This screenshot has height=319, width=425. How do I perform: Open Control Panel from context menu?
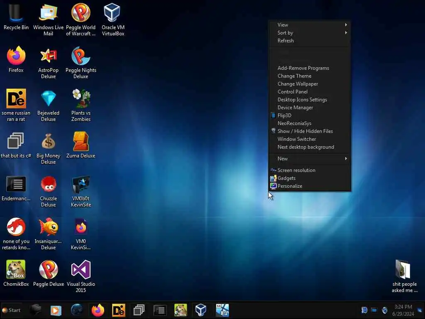click(x=310, y=92)
